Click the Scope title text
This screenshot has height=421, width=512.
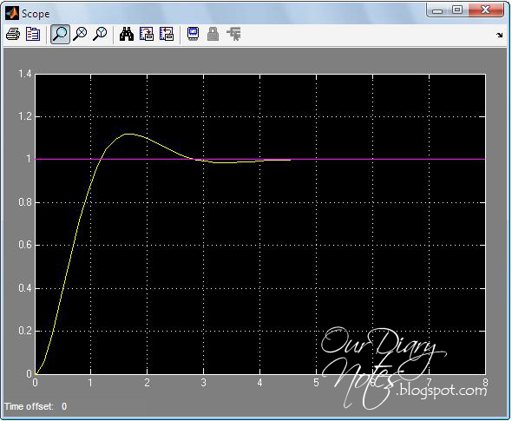coord(36,14)
